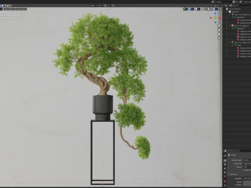The height and width of the screenshot is (188, 251).
Task: Open the Feature Set dropdown
Action: point(247,163)
